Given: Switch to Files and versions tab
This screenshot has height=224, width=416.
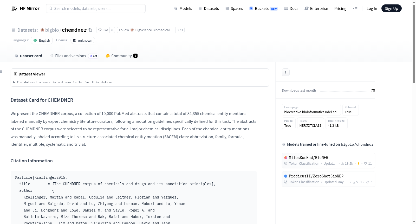Looking at the screenshot, I should pos(74,56).
